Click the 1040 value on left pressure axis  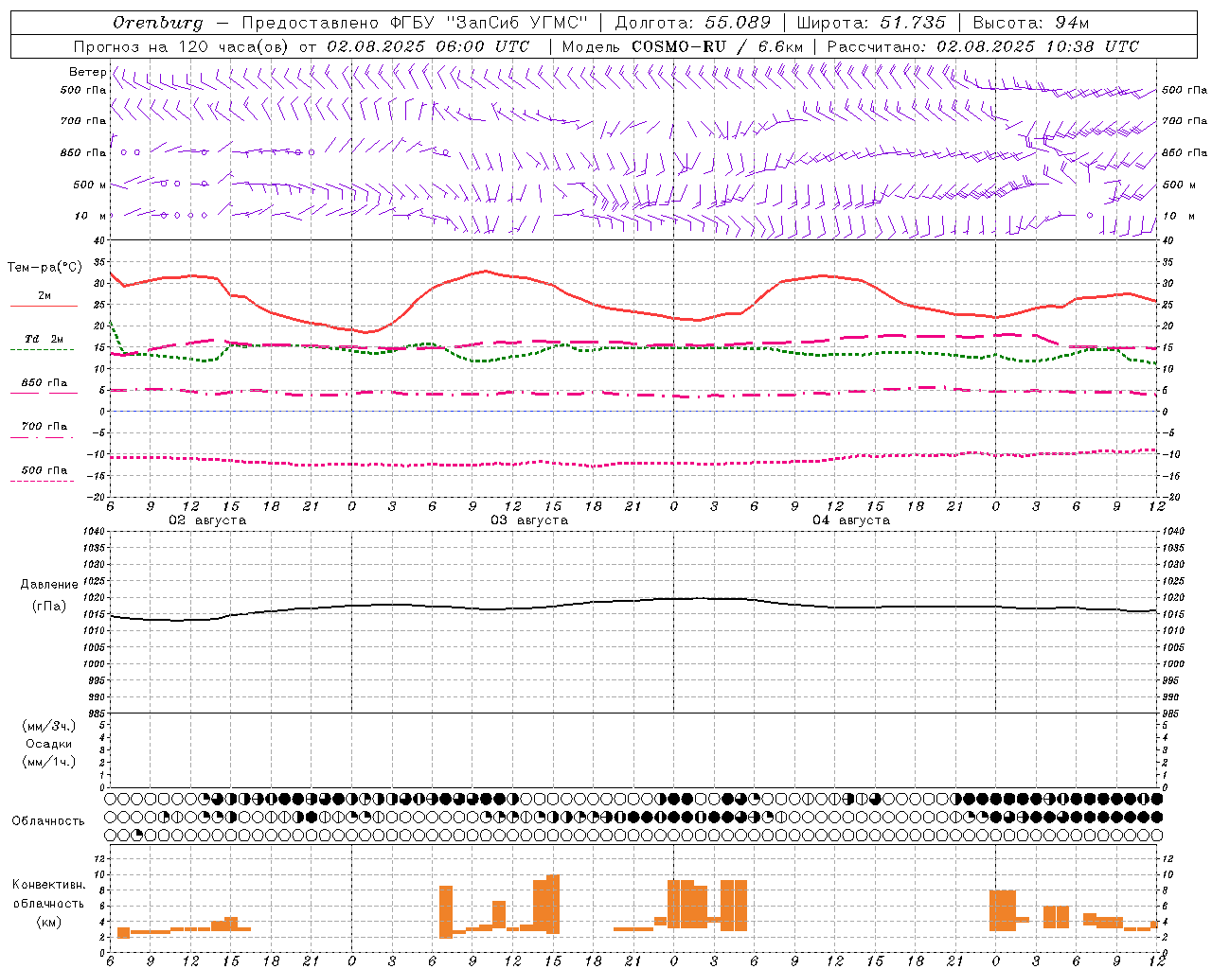click(92, 532)
